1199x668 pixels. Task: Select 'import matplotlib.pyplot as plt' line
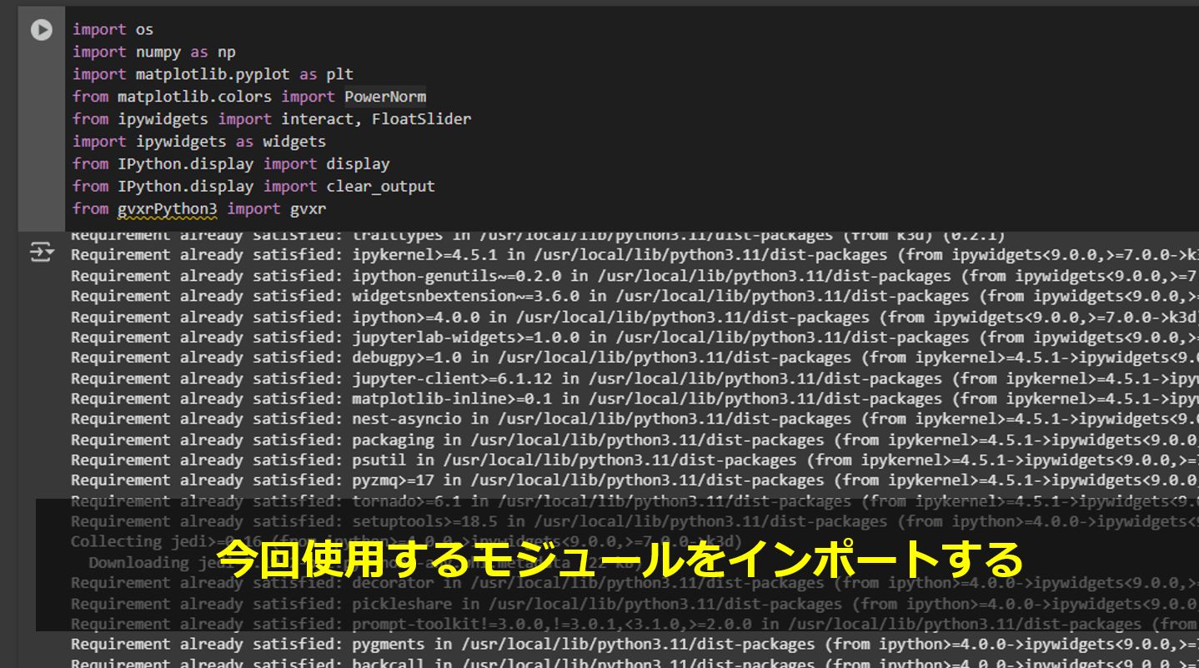pyautogui.click(x=213, y=74)
